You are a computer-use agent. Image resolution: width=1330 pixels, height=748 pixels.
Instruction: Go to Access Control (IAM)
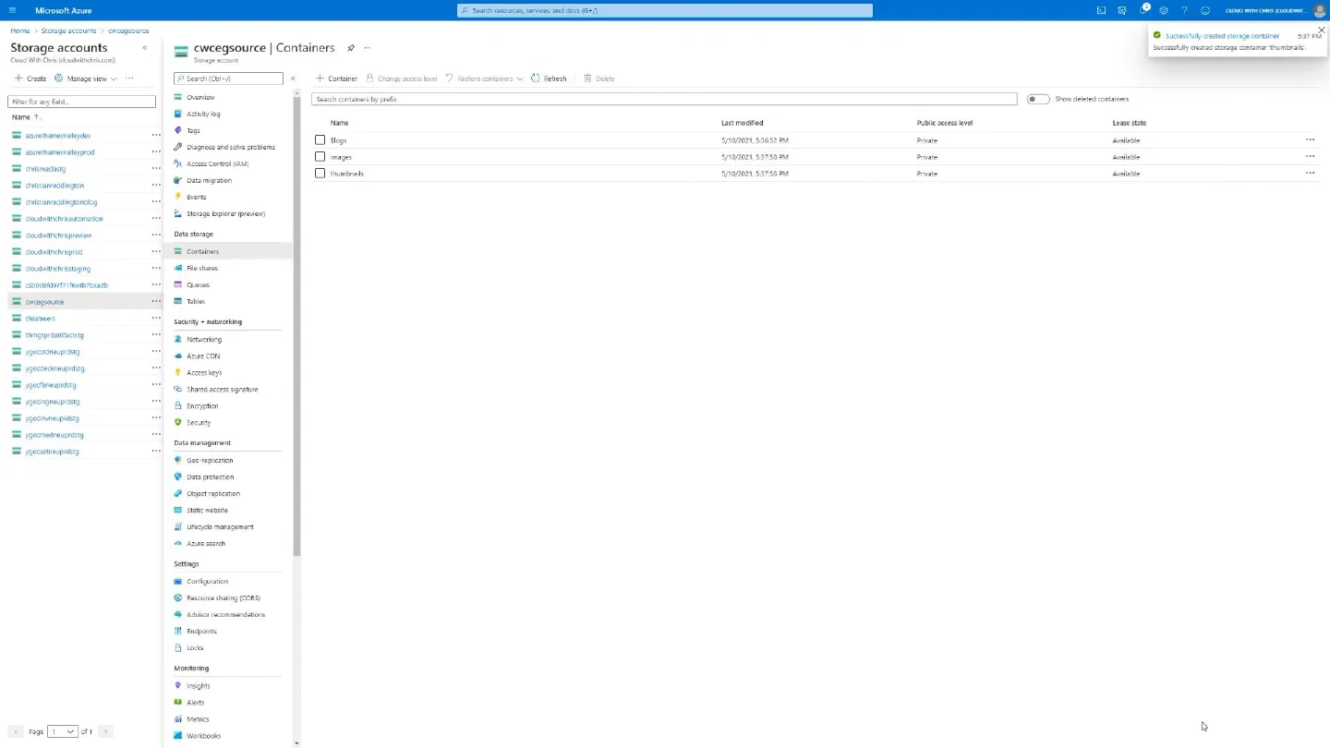click(217, 163)
